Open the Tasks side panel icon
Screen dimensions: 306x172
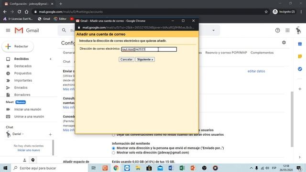(300, 69)
